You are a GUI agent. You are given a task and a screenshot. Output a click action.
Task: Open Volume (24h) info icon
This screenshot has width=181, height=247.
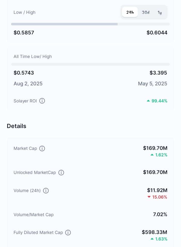[46, 191]
